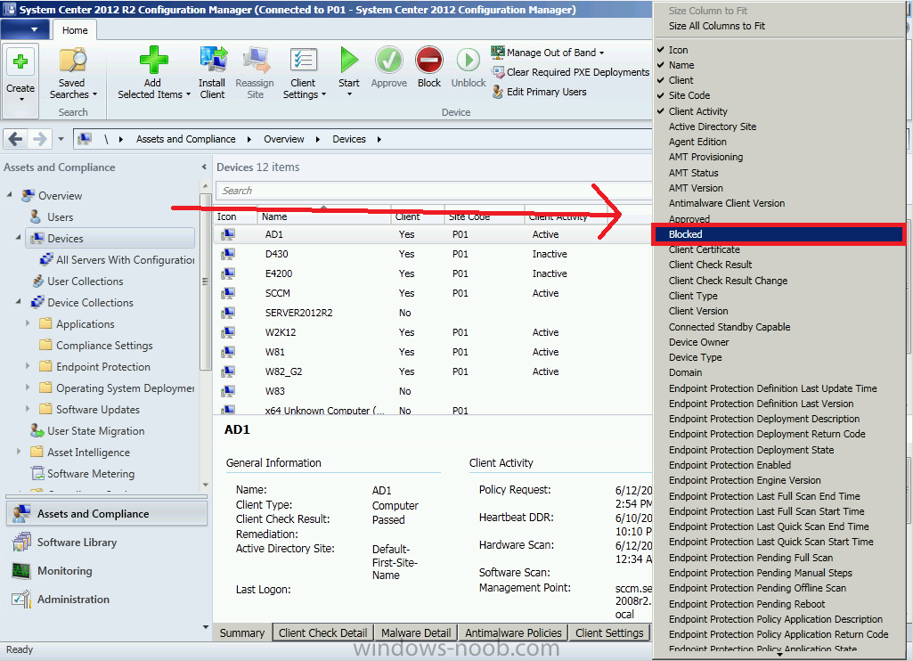
Task: Select All Servers With Configuration collection
Action: click(x=117, y=260)
